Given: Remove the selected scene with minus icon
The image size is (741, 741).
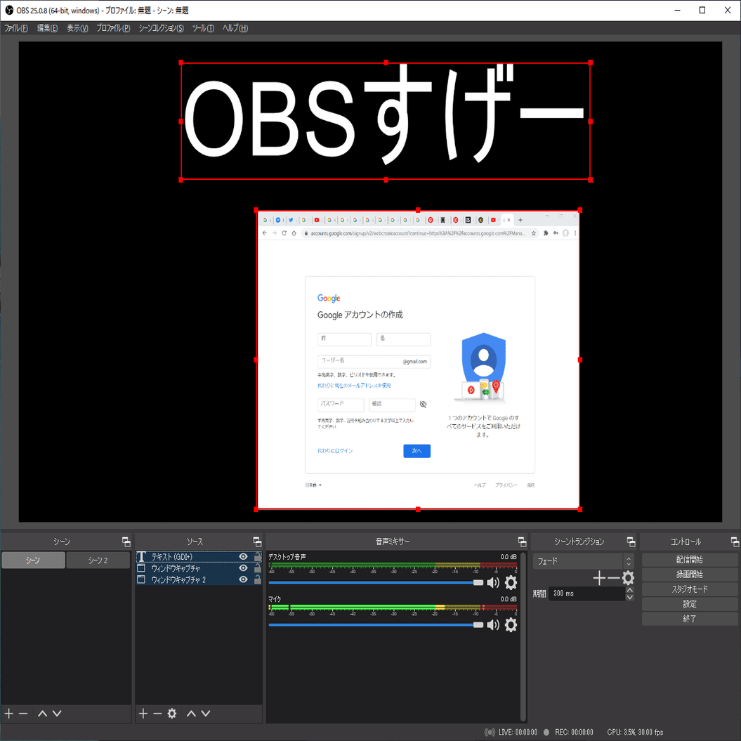Looking at the screenshot, I should (x=23, y=713).
